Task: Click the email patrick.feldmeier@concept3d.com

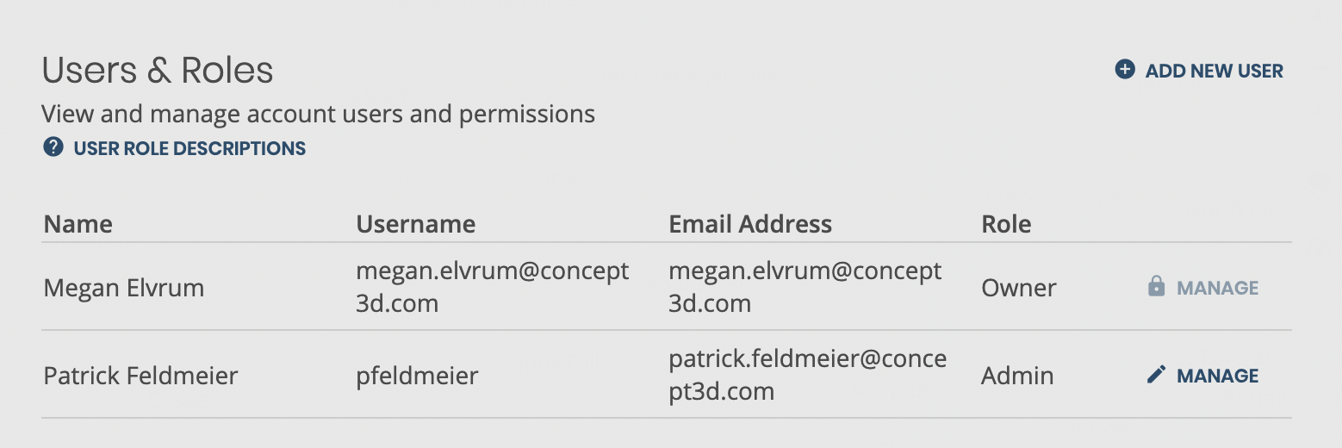Action: (808, 376)
